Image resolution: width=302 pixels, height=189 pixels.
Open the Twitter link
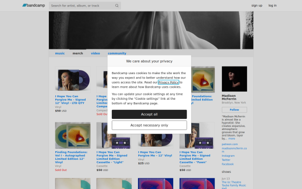point(226,160)
